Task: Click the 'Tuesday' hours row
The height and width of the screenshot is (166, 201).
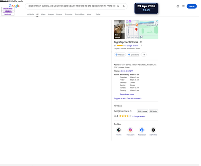Action: [x=129, y=90]
